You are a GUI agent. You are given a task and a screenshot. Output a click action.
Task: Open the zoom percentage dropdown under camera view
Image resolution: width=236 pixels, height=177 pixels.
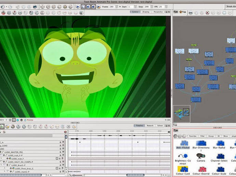click(6, 120)
